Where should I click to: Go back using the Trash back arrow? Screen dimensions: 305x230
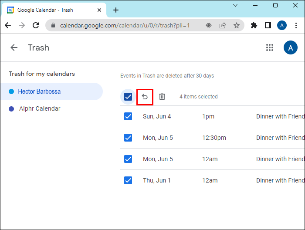point(14,47)
